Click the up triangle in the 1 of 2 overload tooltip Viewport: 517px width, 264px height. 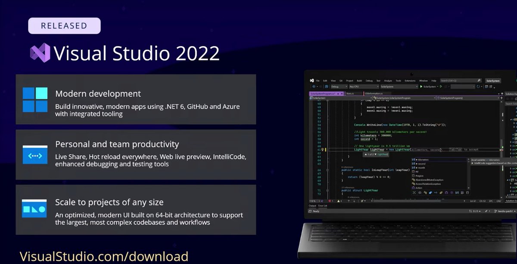(366, 154)
